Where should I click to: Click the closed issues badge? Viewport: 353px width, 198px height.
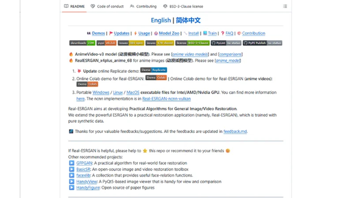(x=160, y=43)
